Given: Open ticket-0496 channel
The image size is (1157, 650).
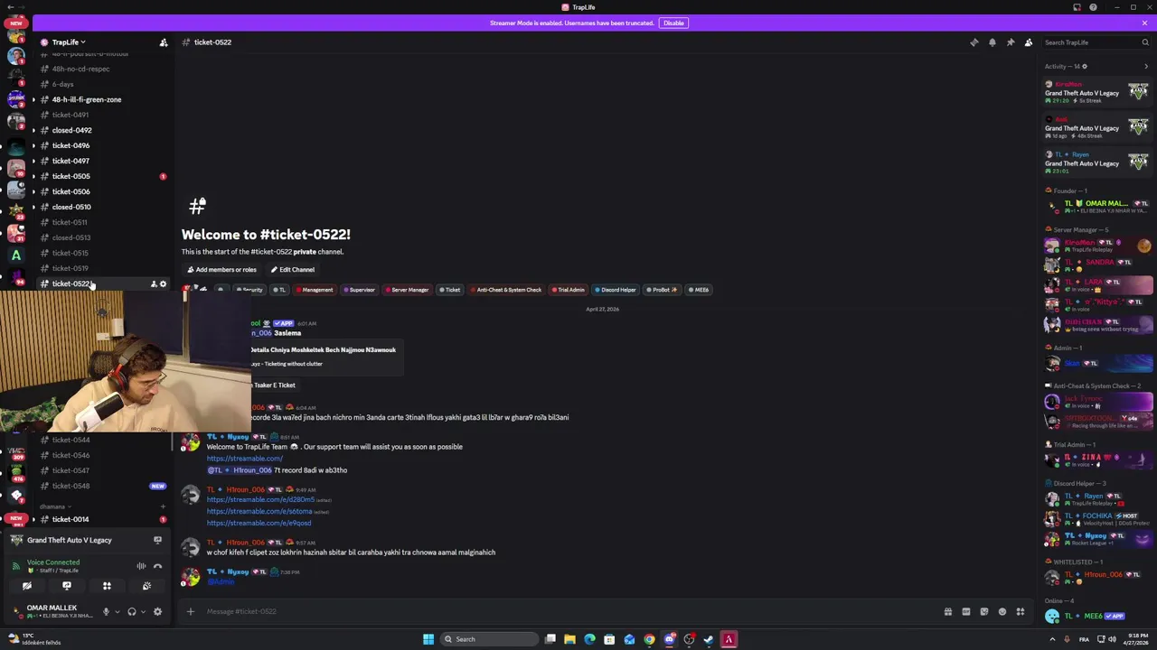Looking at the screenshot, I should 71,145.
